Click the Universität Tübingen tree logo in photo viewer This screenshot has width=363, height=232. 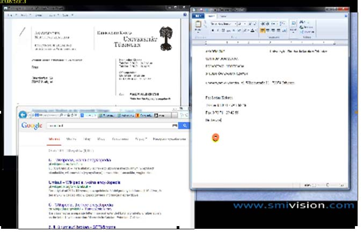166,39
